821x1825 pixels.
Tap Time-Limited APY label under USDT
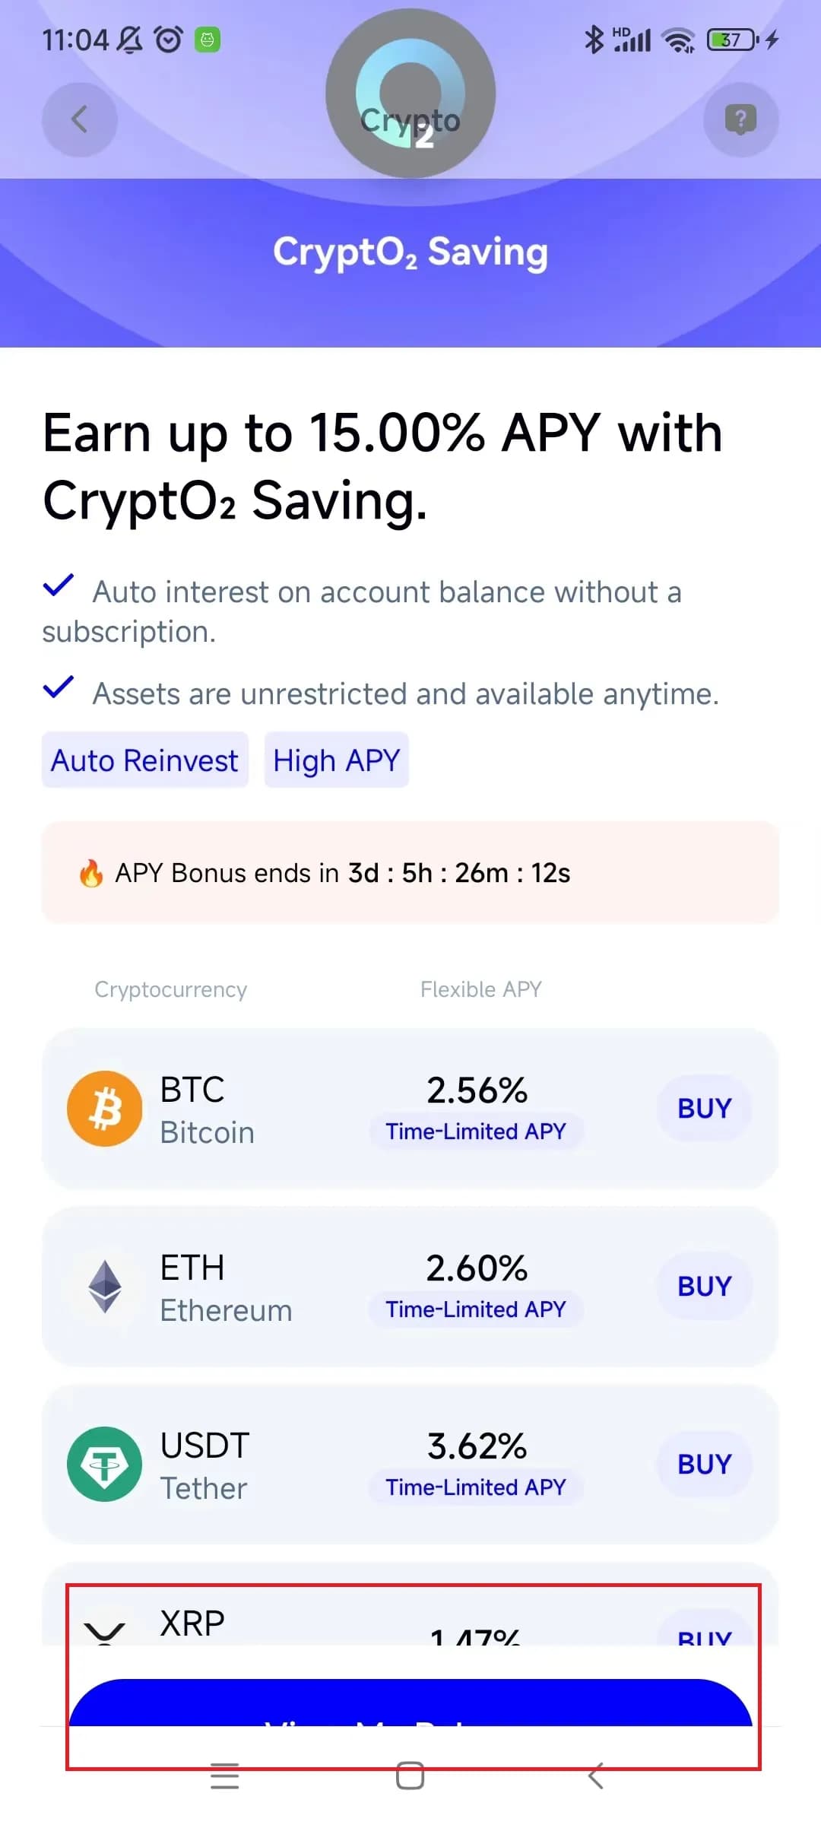[x=476, y=1487]
